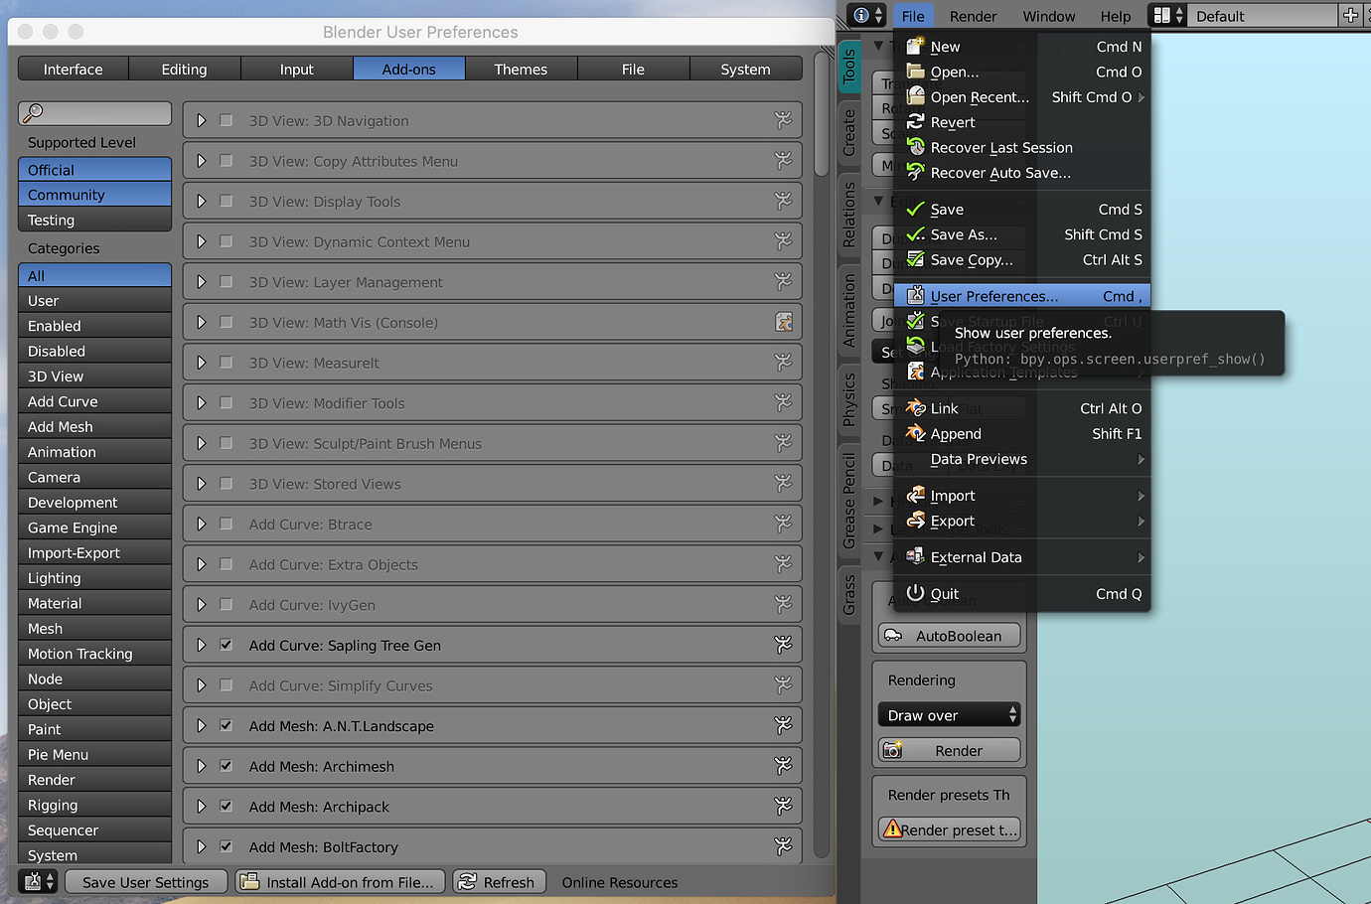Screen dimensions: 1371x904
Task: Click the wrench icon on Add Mesh: Archipack row
Action: pos(784,806)
